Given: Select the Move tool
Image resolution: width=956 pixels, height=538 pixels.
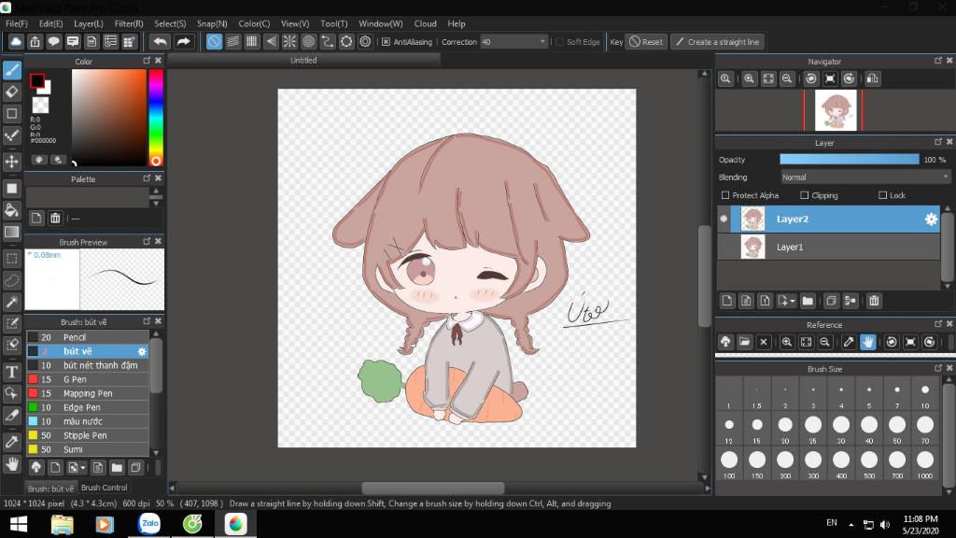Looking at the screenshot, I should pos(11,162).
